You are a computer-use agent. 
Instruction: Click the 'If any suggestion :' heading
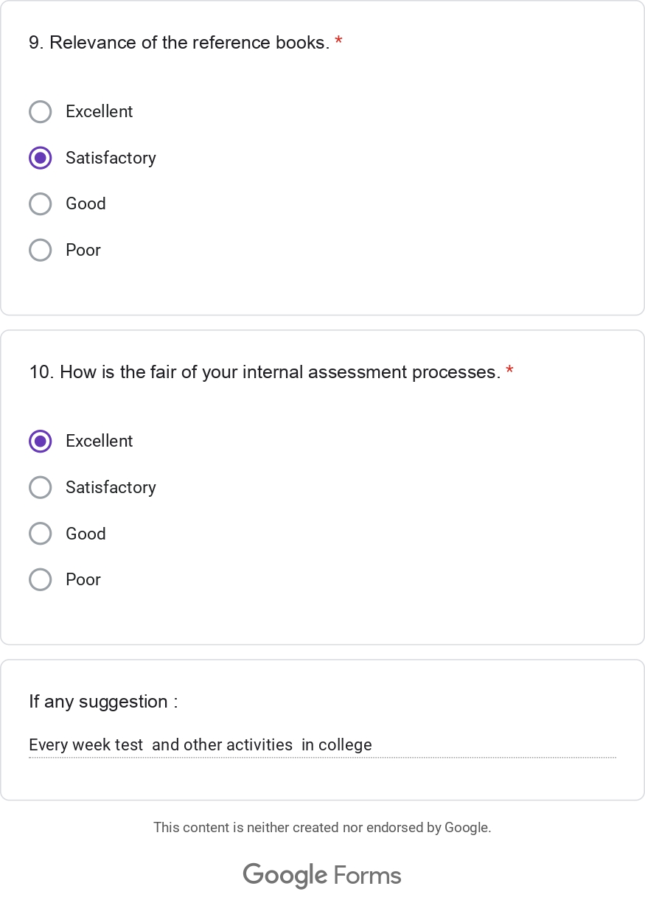pyautogui.click(x=103, y=702)
